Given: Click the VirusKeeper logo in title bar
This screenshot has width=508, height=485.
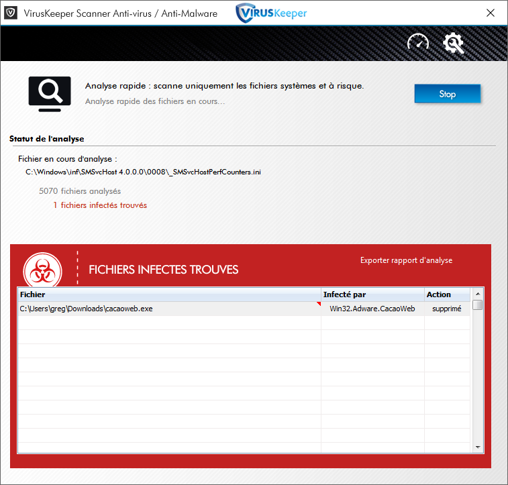Looking at the screenshot, I should coord(271,13).
